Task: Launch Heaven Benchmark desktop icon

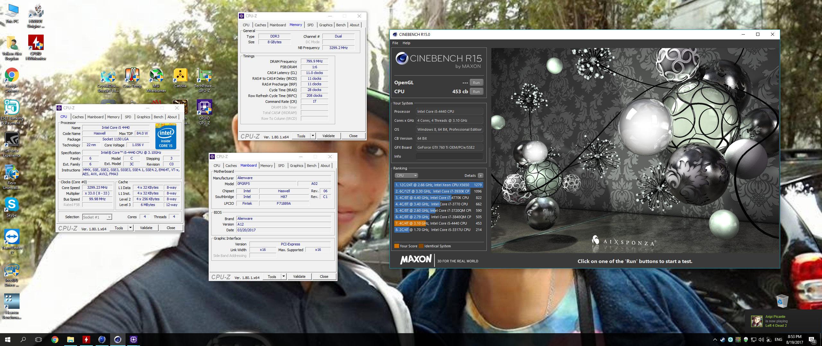Action: pos(12,306)
